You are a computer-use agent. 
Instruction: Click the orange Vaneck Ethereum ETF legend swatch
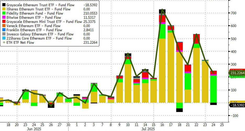(x=4, y=26)
